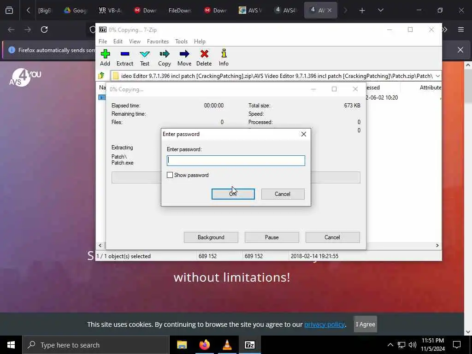Open the privacy policy link

click(x=324, y=324)
